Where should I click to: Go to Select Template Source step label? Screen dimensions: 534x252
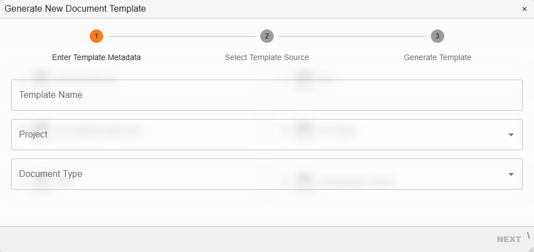(267, 57)
